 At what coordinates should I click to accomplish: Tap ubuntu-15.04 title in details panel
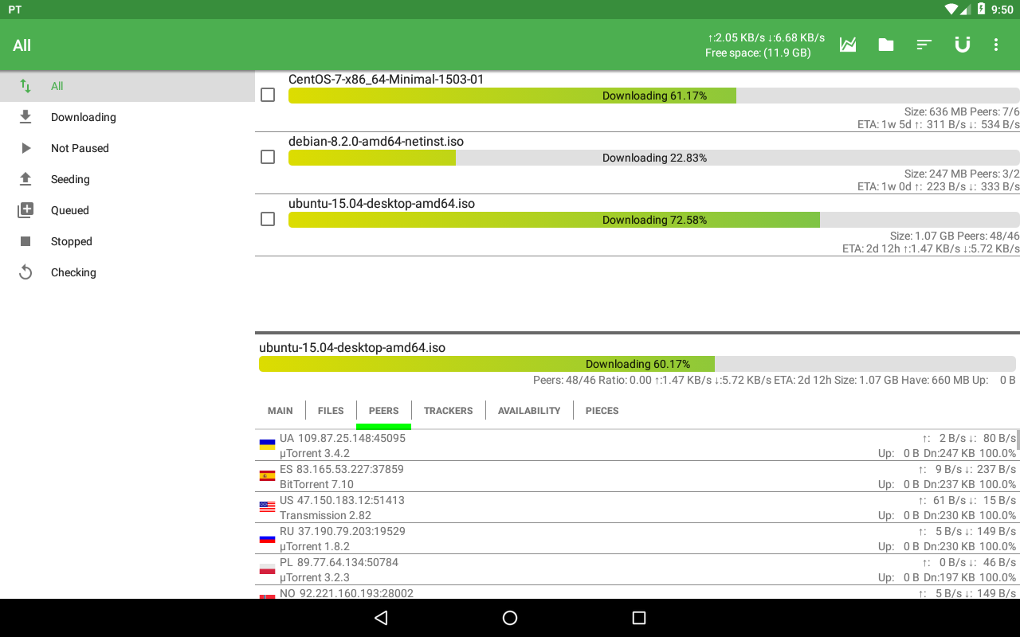coord(352,348)
